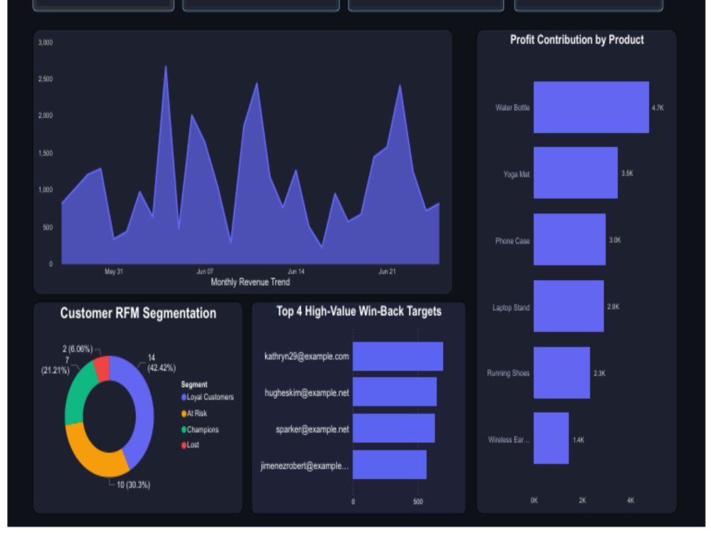Viewport: 711px width, 533px height.
Task: Click the 'Monthly Revenue Trend' caption
Action: (x=250, y=282)
